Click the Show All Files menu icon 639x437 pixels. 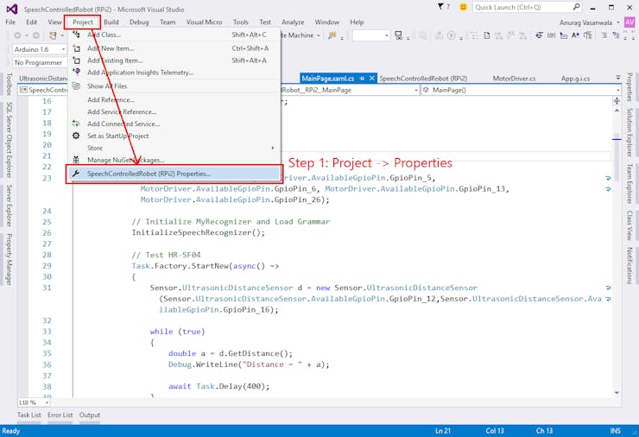tap(76, 86)
